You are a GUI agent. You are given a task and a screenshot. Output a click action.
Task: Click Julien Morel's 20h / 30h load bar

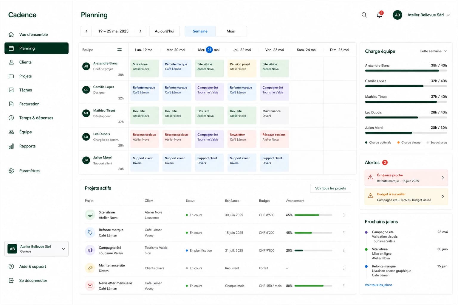point(406,133)
